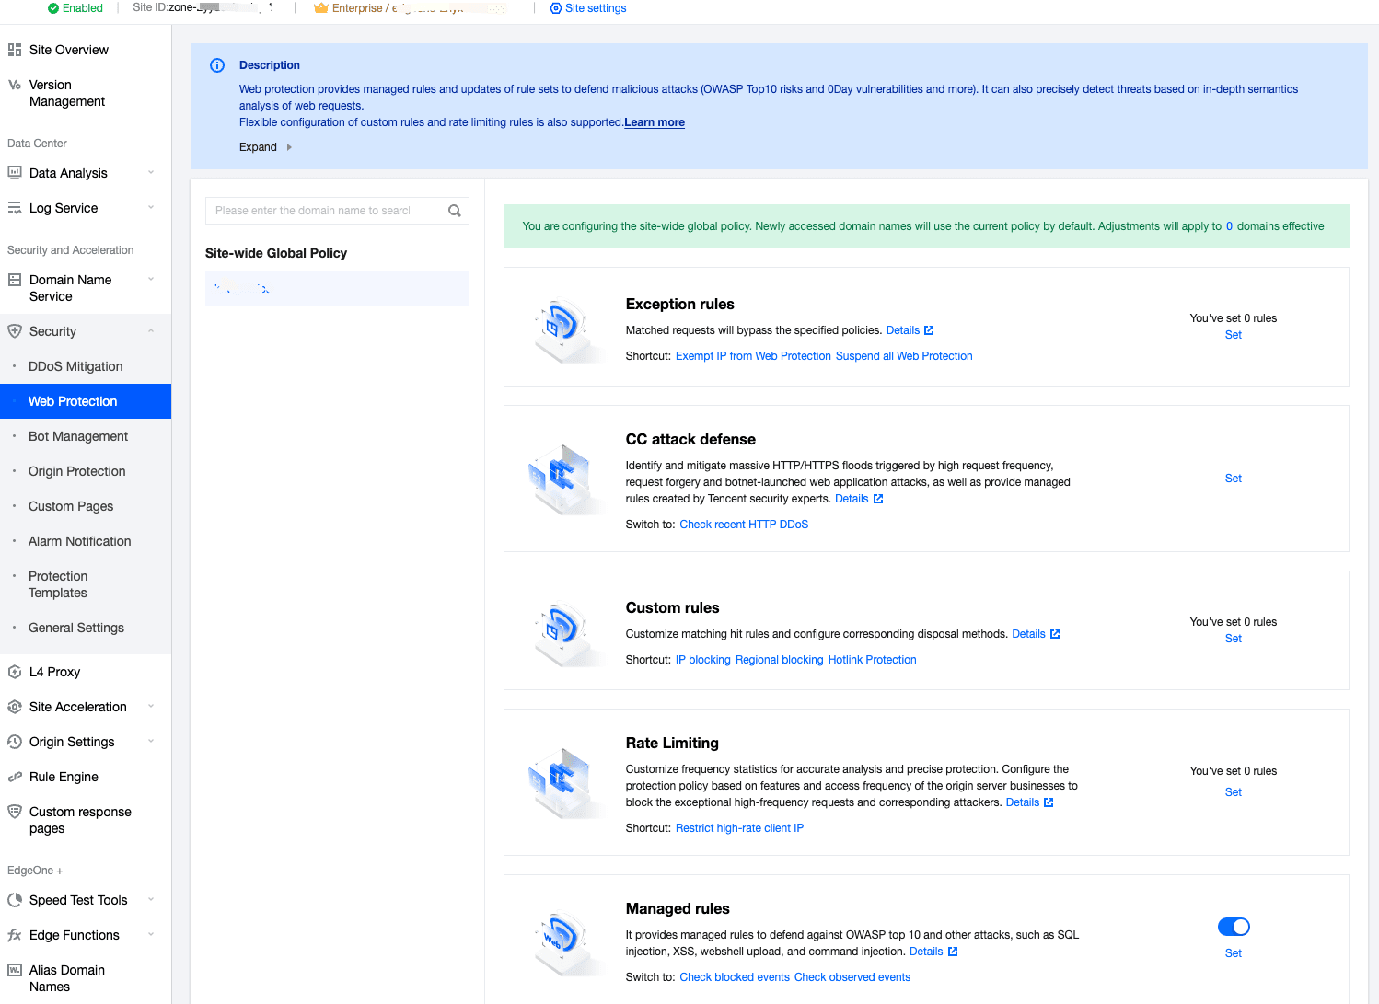The image size is (1379, 1004).
Task: Click Exempt IP from Web Protection
Action: [753, 356]
